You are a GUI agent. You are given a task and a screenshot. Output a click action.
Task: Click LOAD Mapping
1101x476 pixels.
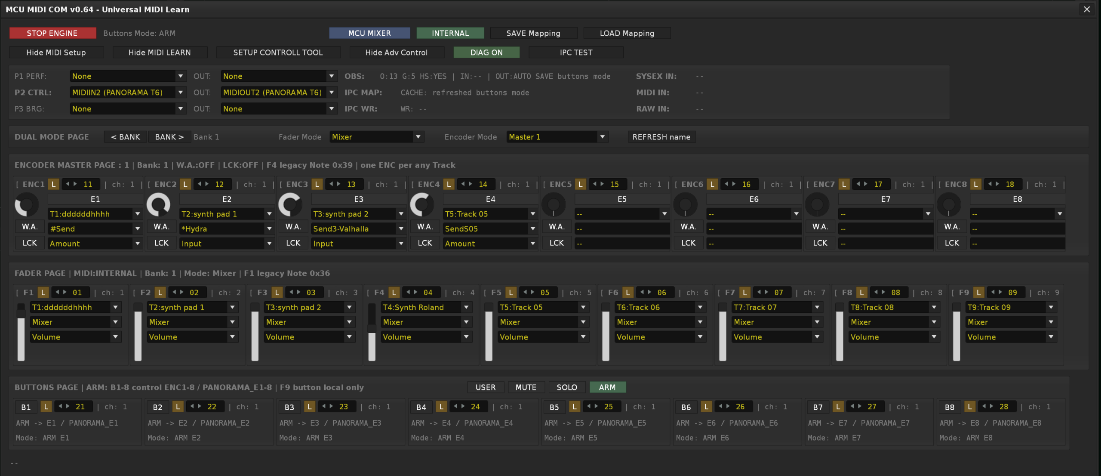(627, 33)
